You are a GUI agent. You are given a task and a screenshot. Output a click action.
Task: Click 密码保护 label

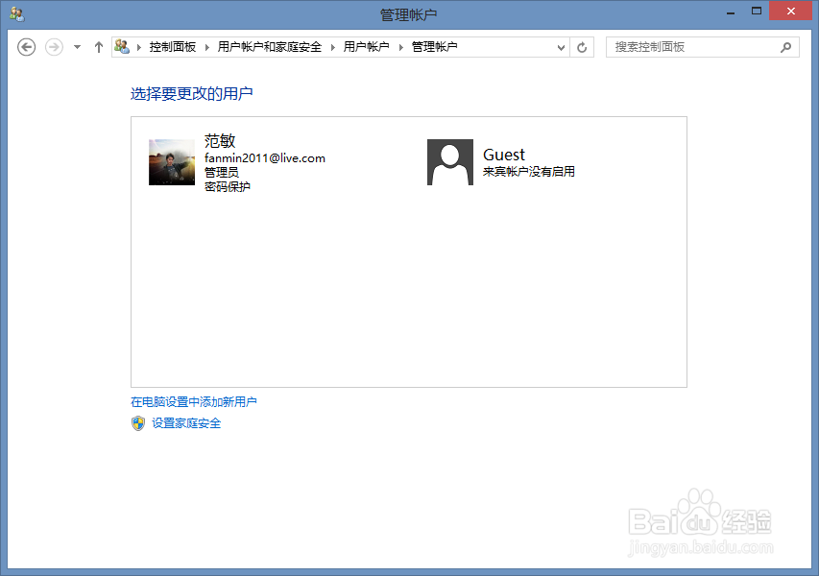(x=228, y=186)
